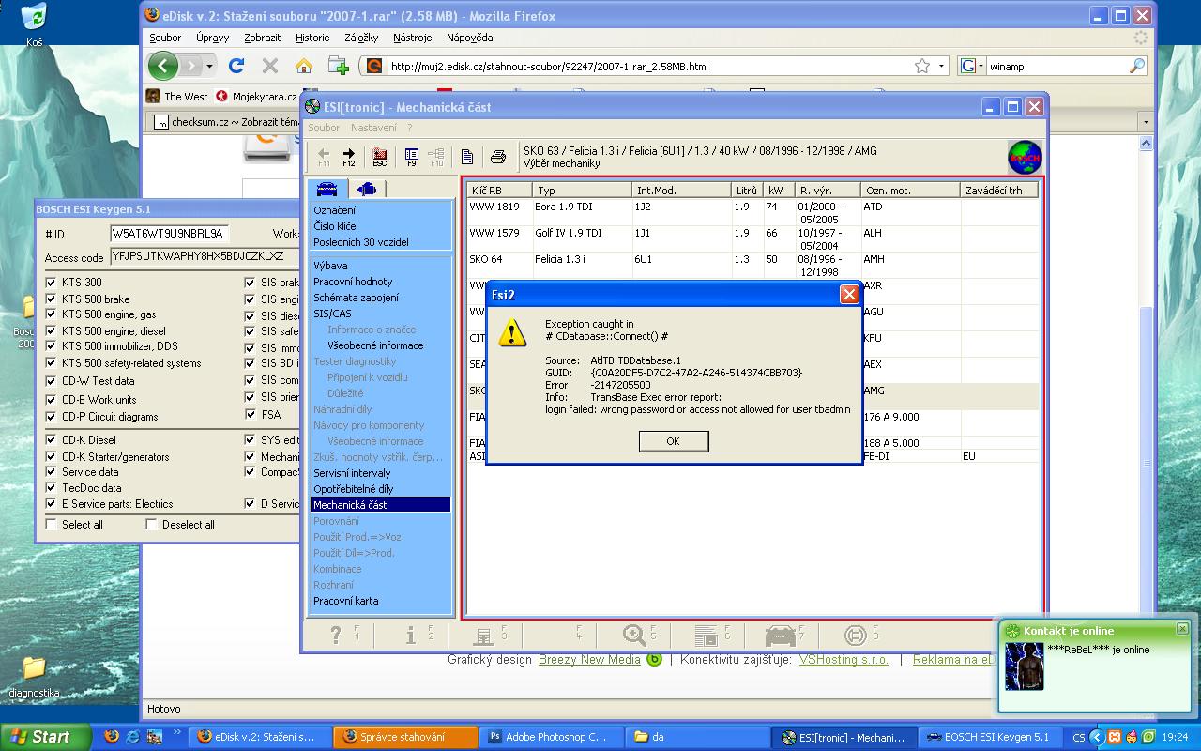Toggle E Service parts: Electrics checkbox
The height and width of the screenshot is (751, 1201).
point(52,504)
